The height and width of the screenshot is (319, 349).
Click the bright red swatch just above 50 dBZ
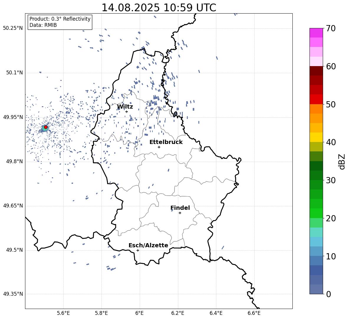(x=316, y=99)
